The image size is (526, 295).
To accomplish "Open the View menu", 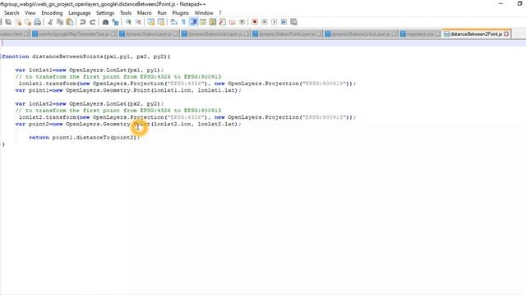I will [30, 13].
